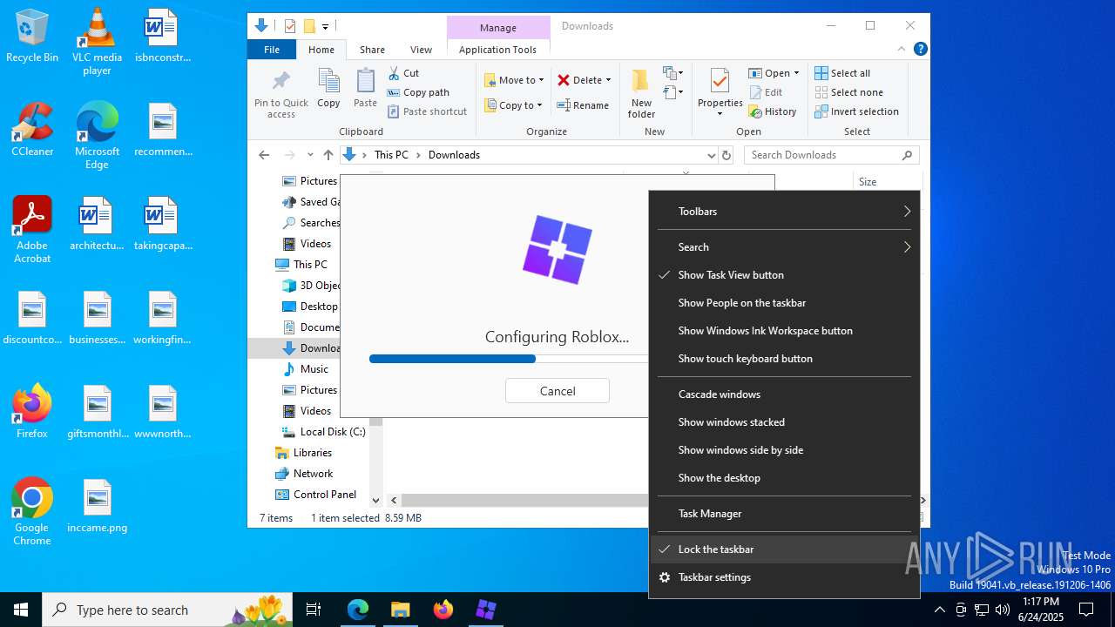The height and width of the screenshot is (627, 1115).
Task: Click the Firefox icon on the taskbar
Action: pos(443,610)
